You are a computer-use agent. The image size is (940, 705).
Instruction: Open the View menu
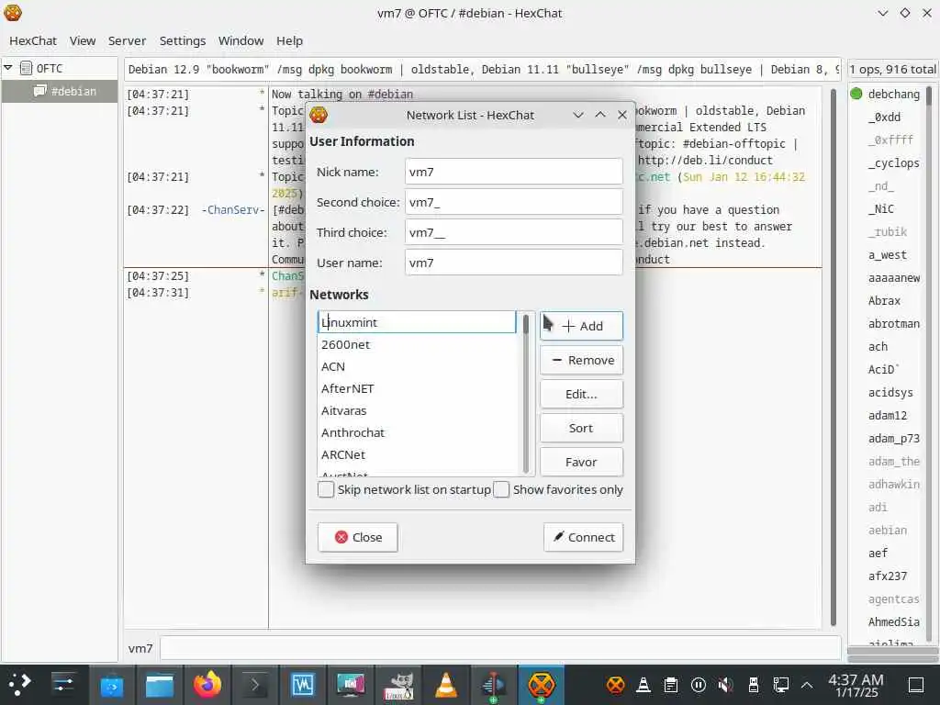click(x=83, y=40)
